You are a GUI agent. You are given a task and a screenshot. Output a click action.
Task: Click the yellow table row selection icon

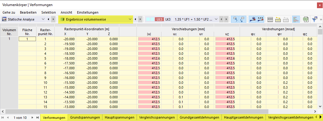(278, 19)
